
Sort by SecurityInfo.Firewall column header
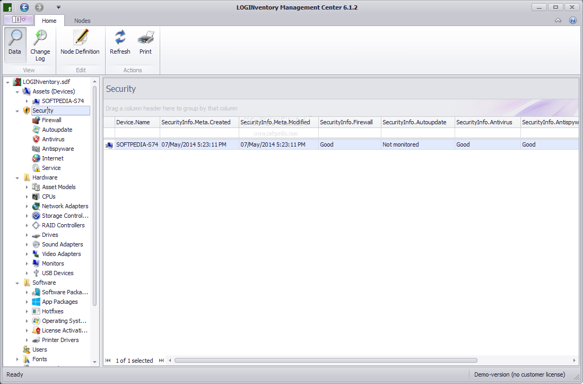click(350, 122)
